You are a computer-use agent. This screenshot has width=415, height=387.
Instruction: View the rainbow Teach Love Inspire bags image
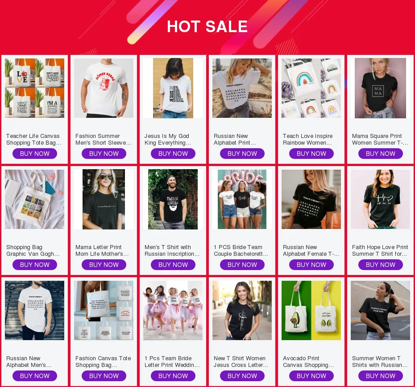[x=311, y=88]
